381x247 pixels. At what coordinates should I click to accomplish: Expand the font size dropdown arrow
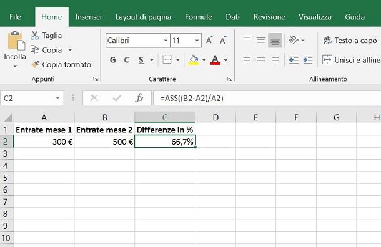click(197, 41)
